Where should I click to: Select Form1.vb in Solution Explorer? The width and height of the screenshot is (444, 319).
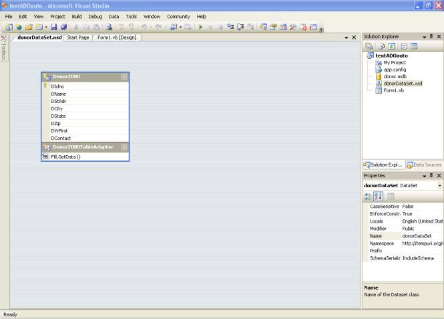point(394,90)
